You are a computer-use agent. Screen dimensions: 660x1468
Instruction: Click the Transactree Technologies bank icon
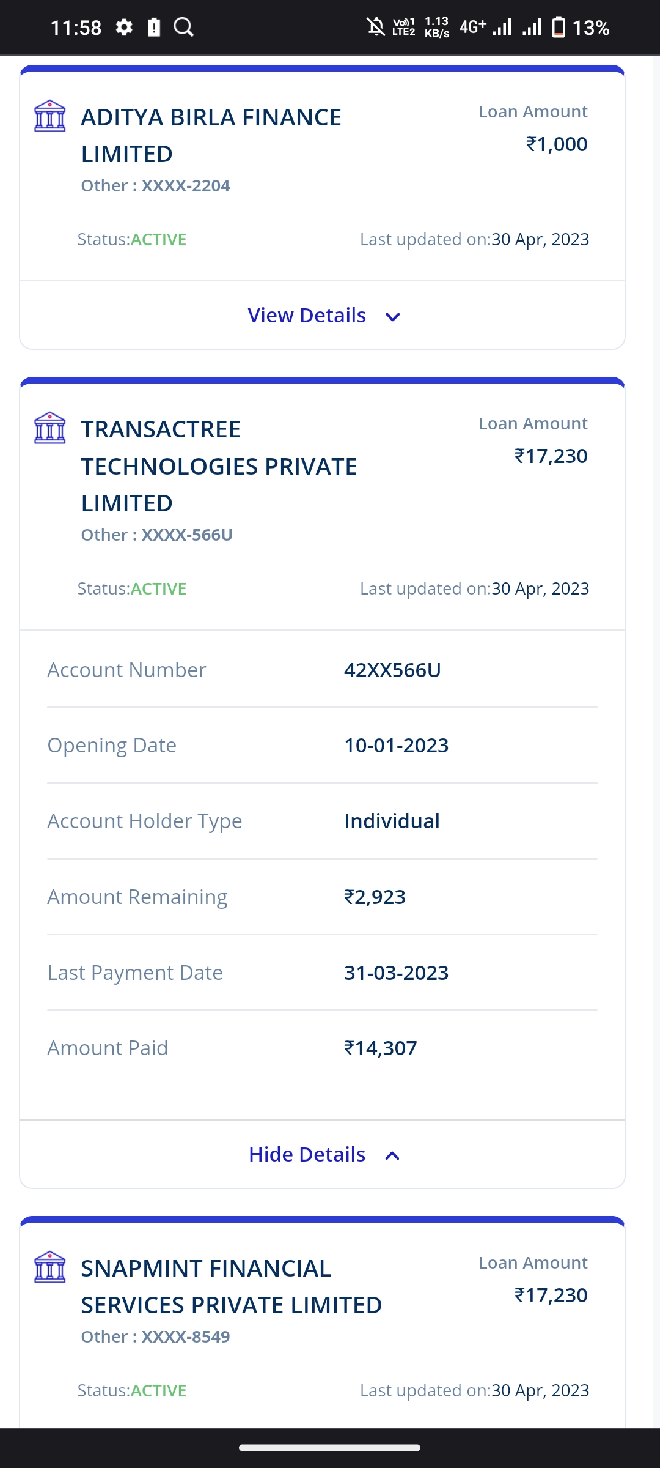tap(50, 428)
